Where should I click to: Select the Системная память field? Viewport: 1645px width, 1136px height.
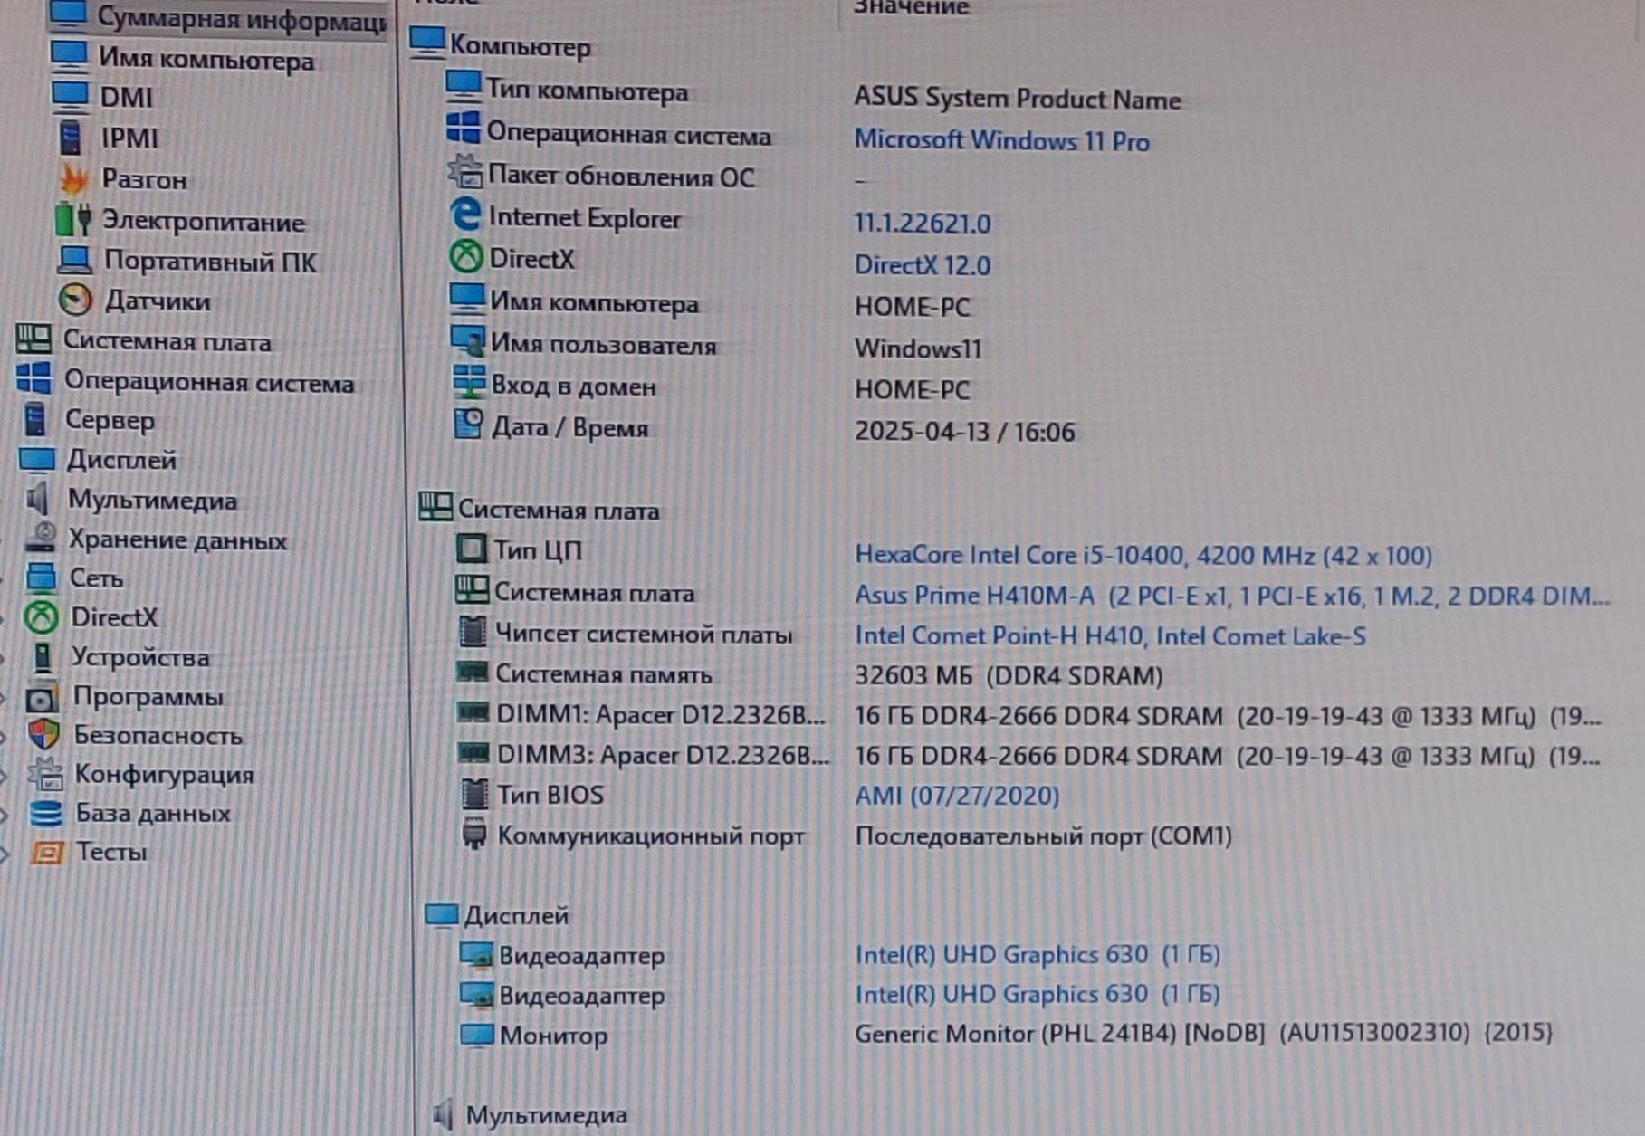[583, 674]
